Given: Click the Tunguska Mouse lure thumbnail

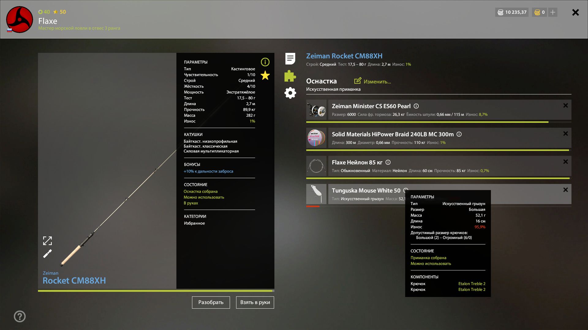Looking at the screenshot, I should tap(316, 194).
